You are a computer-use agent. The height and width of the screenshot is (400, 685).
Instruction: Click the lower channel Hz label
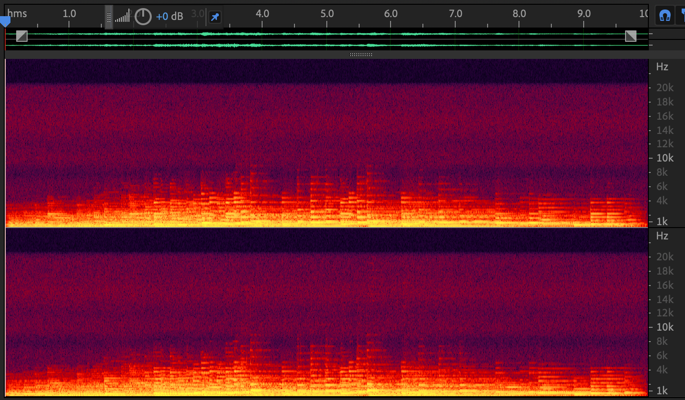pos(662,236)
